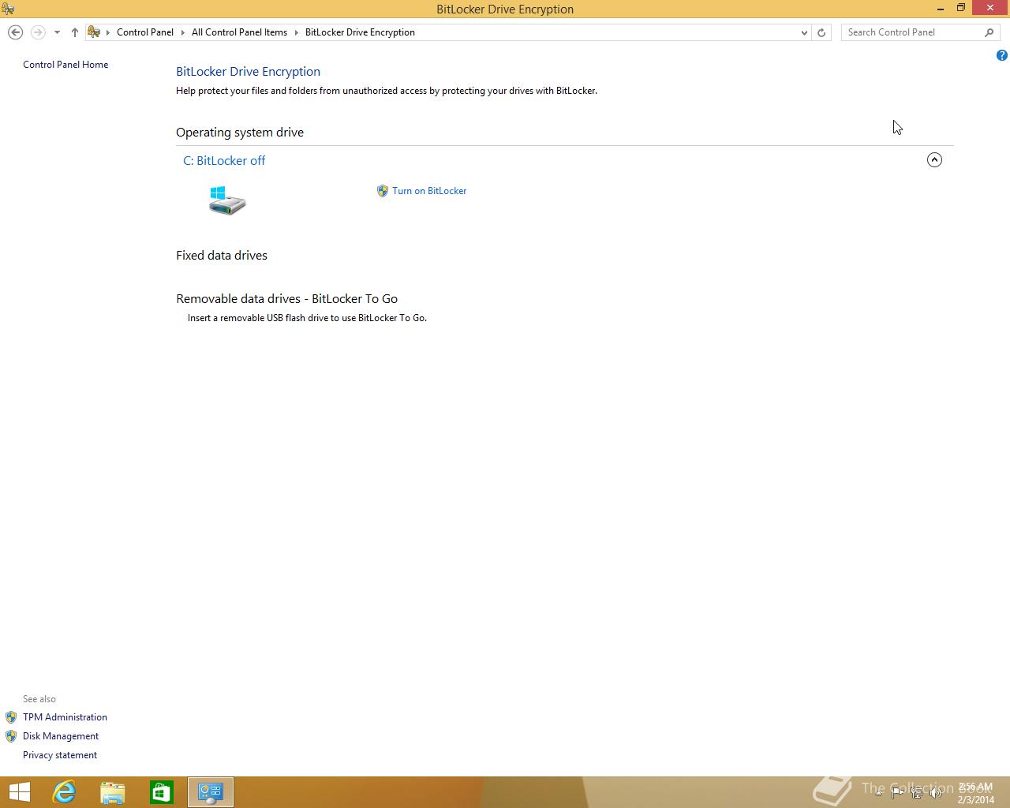Click the Windows C: drive icon
The image size is (1010, 808).
tap(227, 200)
